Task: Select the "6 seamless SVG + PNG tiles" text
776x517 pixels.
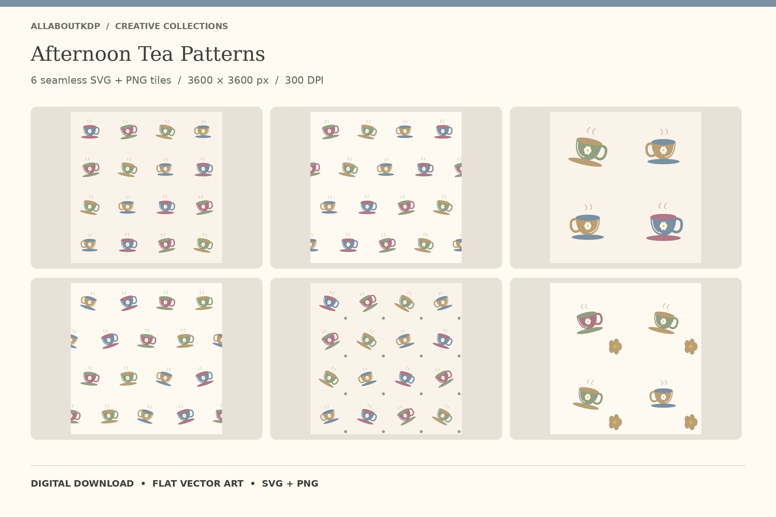Action: coord(101,80)
